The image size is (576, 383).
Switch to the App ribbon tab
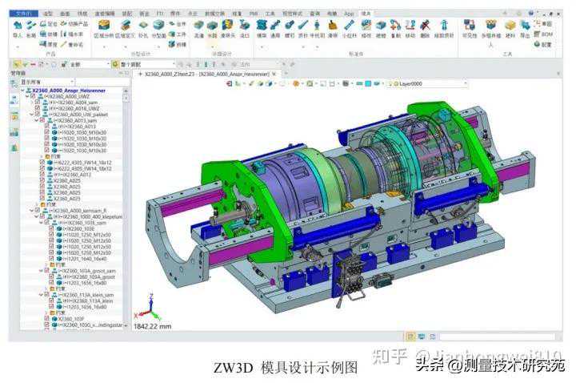click(x=348, y=14)
